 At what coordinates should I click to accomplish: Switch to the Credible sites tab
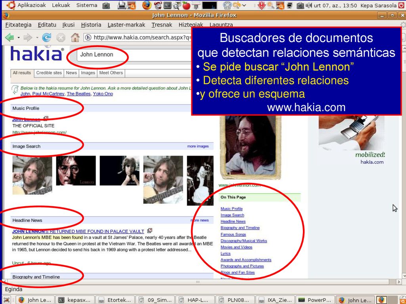[49, 73]
